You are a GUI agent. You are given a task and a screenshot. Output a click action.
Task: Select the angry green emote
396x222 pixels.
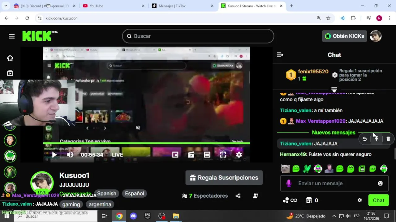(362, 169)
